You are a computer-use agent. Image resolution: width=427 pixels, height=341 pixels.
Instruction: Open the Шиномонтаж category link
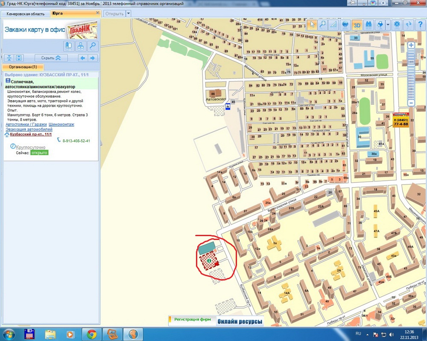click(x=61, y=124)
